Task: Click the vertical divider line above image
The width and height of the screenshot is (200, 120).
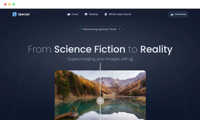Action: 100,67
